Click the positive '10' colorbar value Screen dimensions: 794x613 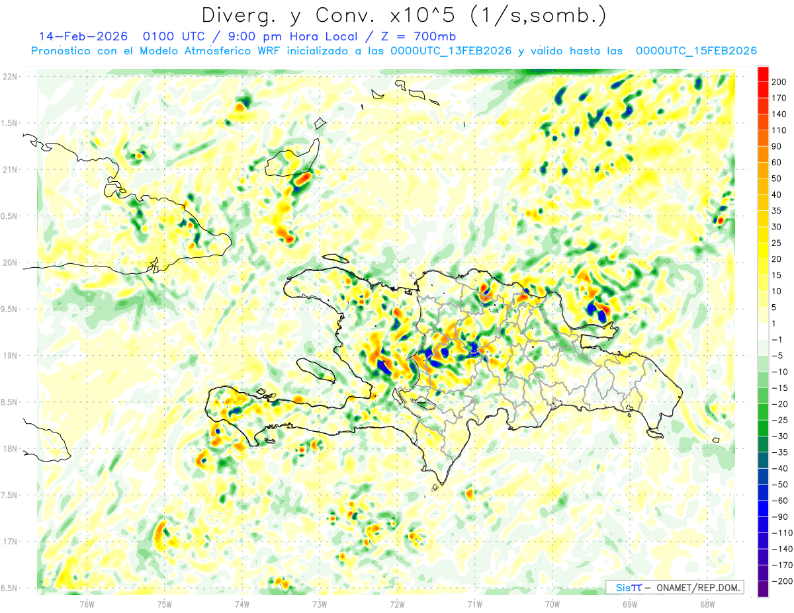[x=777, y=291]
